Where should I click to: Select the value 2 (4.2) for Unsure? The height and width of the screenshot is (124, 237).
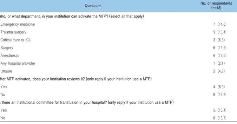(x=219, y=71)
